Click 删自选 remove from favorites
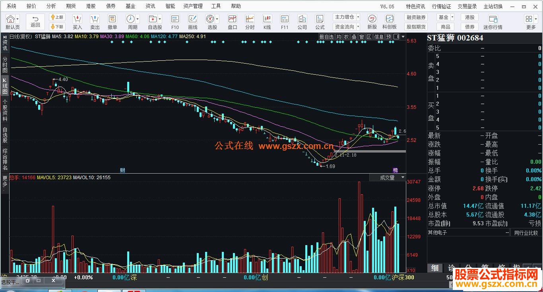The image size is (543, 292). pyautogui.click(x=326, y=37)
